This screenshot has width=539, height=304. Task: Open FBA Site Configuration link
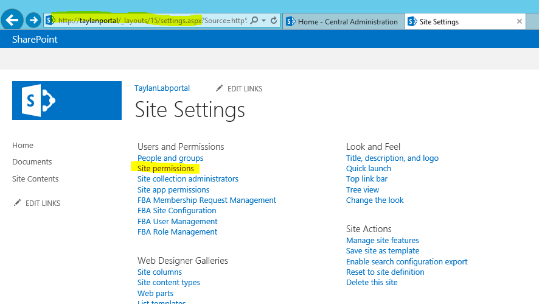tap(176, 210)
